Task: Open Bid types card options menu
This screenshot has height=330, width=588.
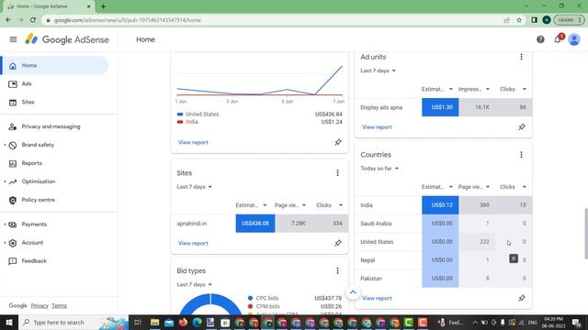Action: [337, 270]
